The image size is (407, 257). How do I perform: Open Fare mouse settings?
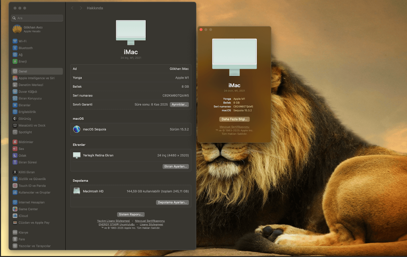[37, 239]
